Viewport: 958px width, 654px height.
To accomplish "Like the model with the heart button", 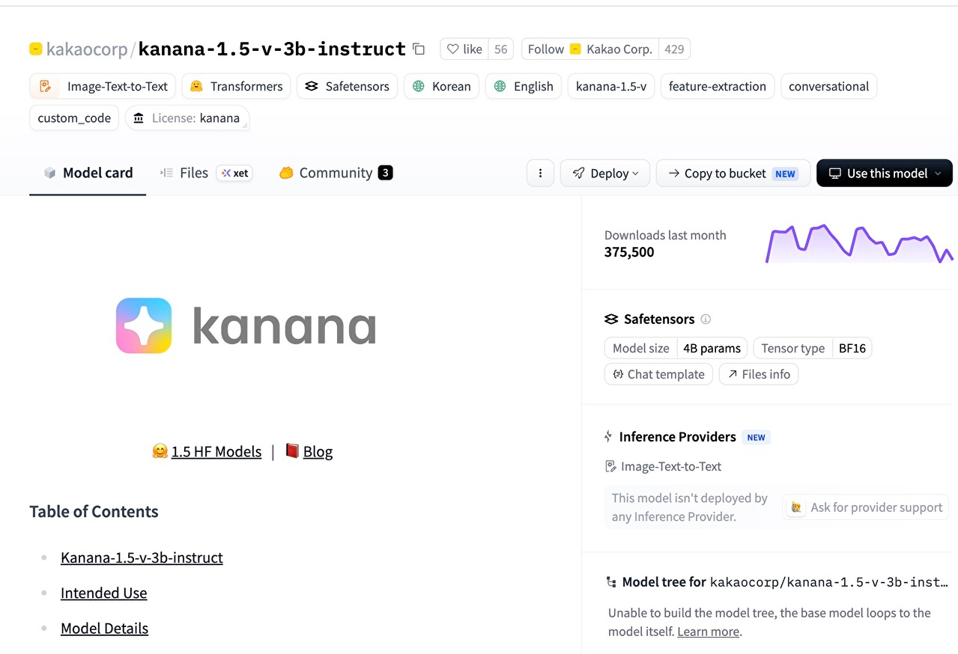I will click(464, 49).
